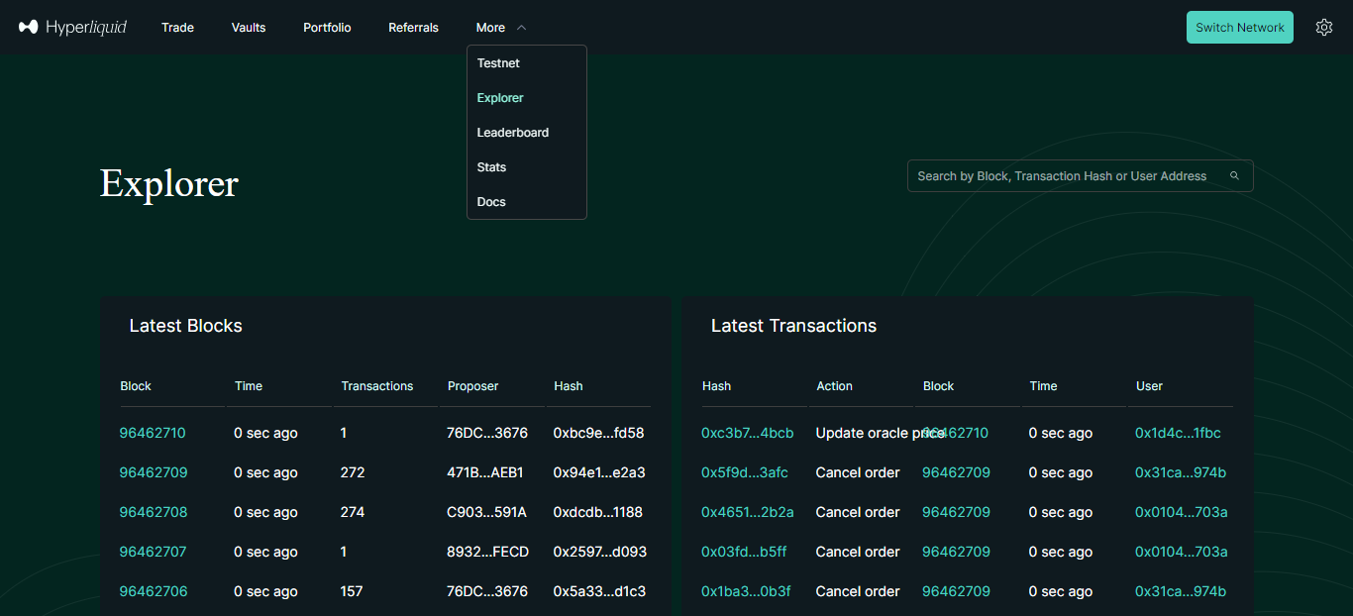The image size is (1353, 616).
Task: Open transaction hash 0x4651...2b2a
Action: pos(748,512)
